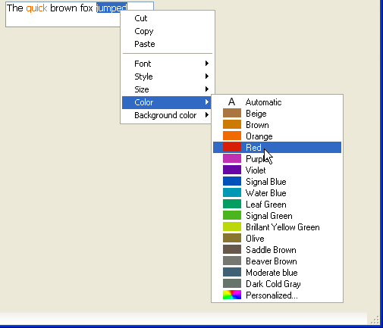Expand the Font submenu
Image resolution: width=383 pixels, height=328 pixels.
(x=168, y=64)
